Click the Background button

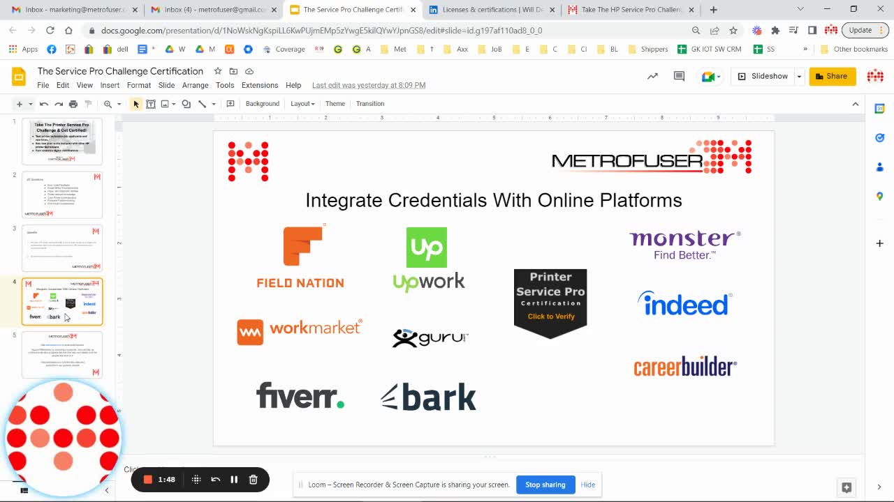pyautogui.click(x=263, y=104)
